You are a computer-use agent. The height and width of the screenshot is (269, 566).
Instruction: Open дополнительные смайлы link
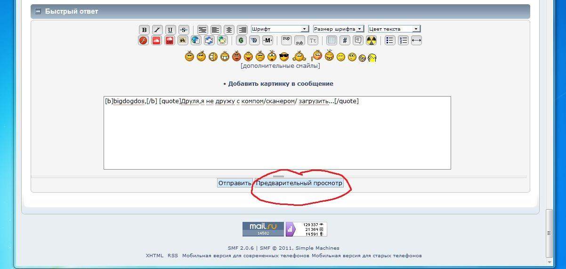click(280, 66)
